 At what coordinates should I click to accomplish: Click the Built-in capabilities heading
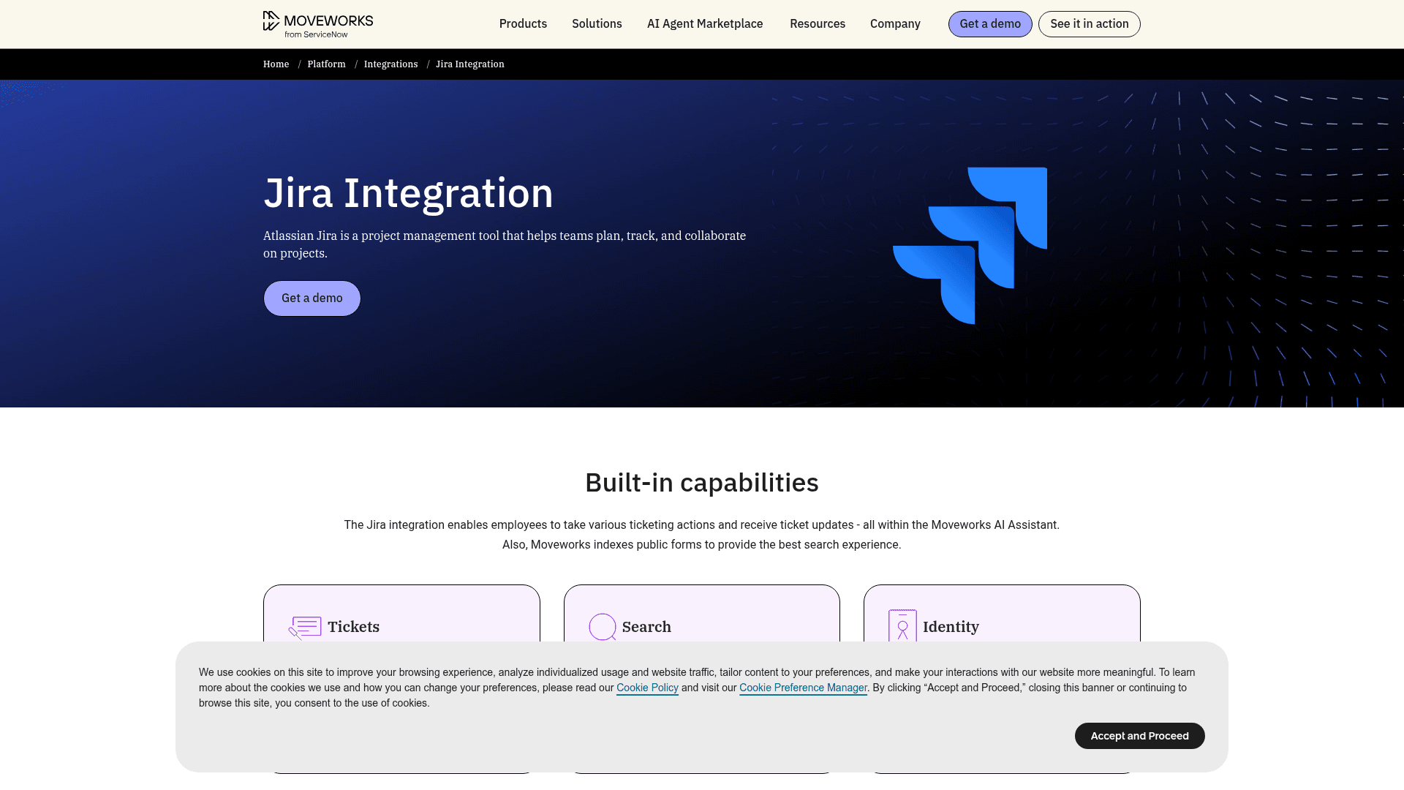pos(702,483)
